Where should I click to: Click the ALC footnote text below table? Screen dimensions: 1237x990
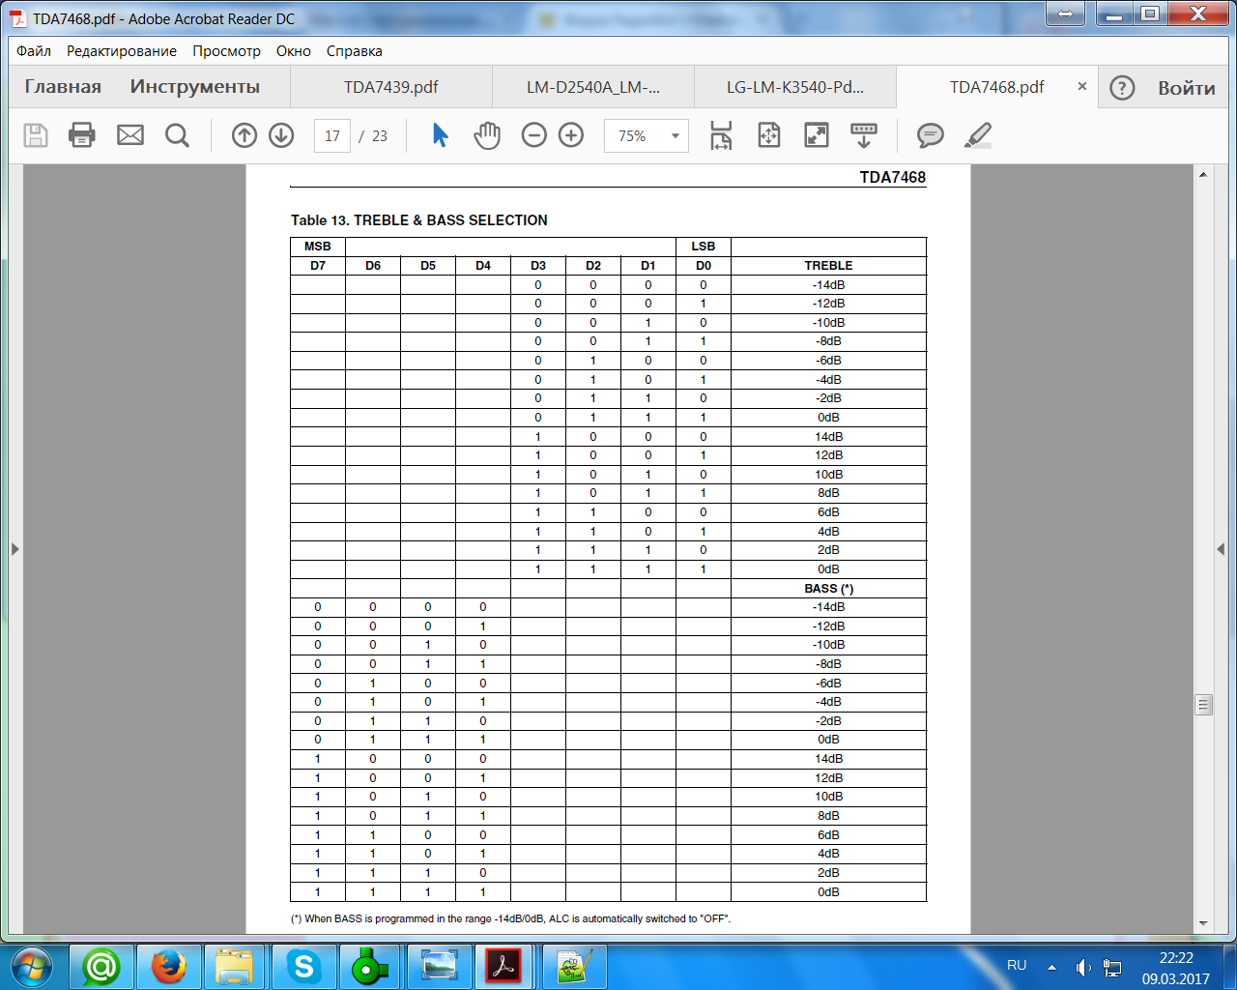tap(511, 918)
